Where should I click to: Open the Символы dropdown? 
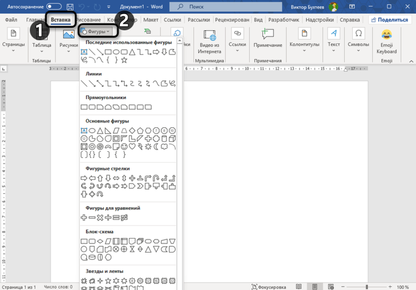tap(358, 40)
